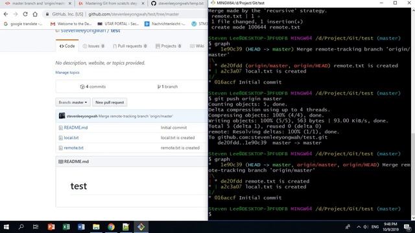Expand the Branch: master dropdown

[73, 102]
